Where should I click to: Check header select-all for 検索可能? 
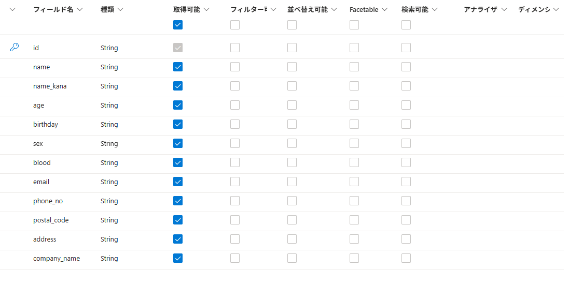point(406,25)
